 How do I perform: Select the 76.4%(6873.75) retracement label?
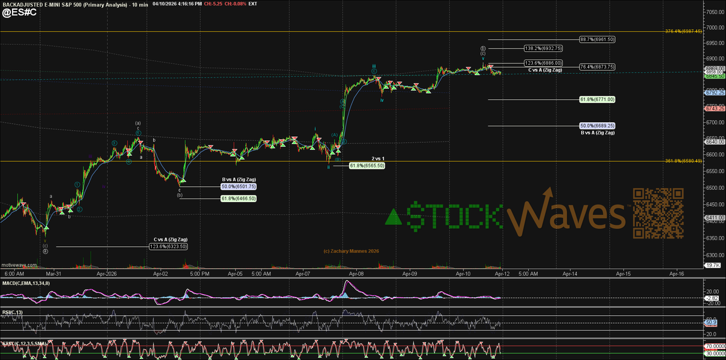tap(597, 67)
